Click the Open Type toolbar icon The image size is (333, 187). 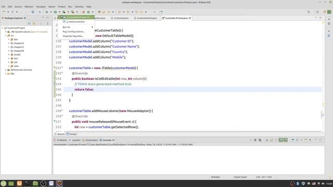99,12
